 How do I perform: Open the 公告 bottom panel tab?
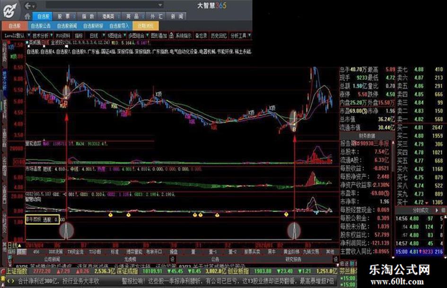click(215, 259)
